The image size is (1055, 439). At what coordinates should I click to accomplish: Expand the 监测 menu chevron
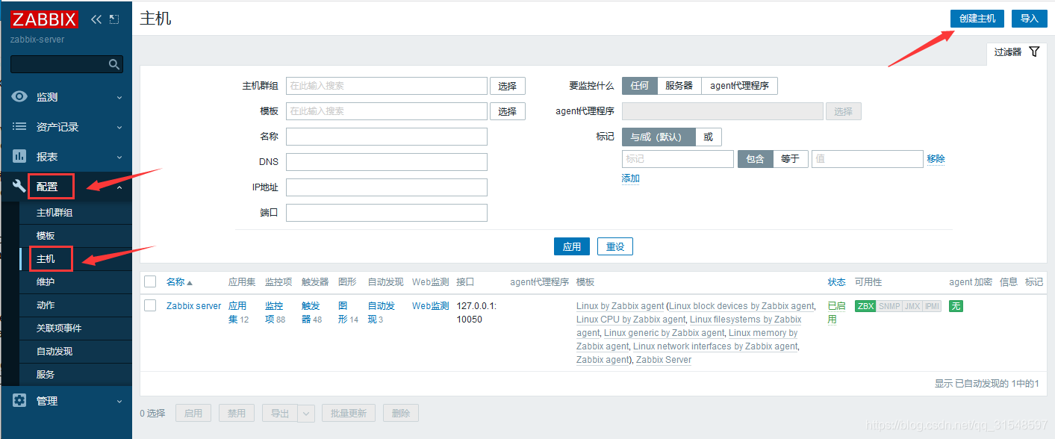[119, 97]
